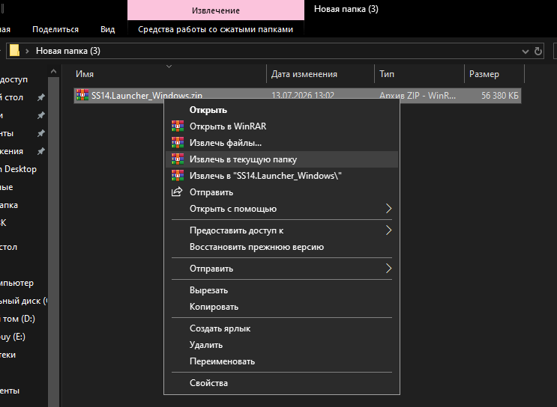557x407 pixels.
Task: Click the sort indicator arrow above 'Имя' column
Action: [169, 67]
